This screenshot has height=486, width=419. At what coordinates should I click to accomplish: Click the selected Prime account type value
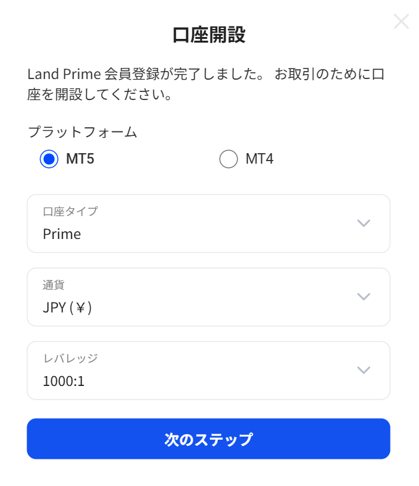(x=62, y=234)
